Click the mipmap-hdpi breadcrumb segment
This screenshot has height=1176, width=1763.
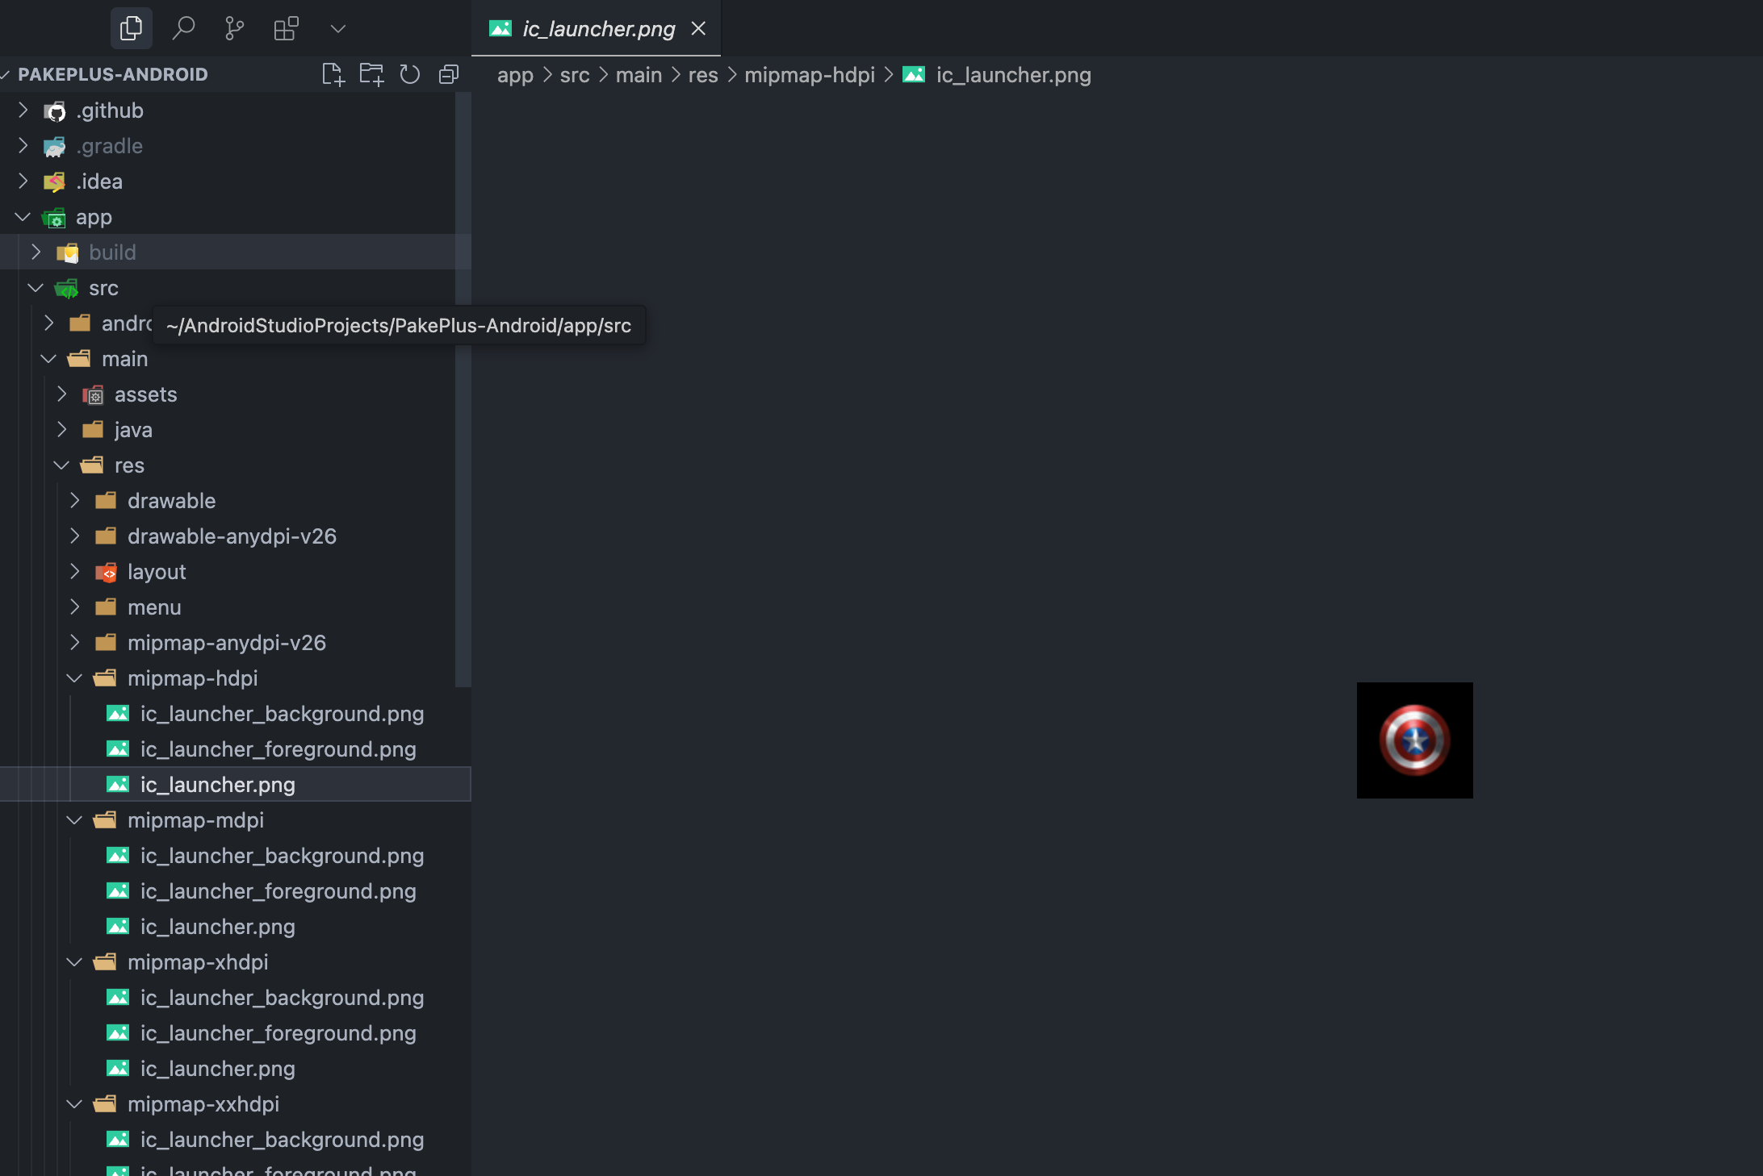pos(809,75)
